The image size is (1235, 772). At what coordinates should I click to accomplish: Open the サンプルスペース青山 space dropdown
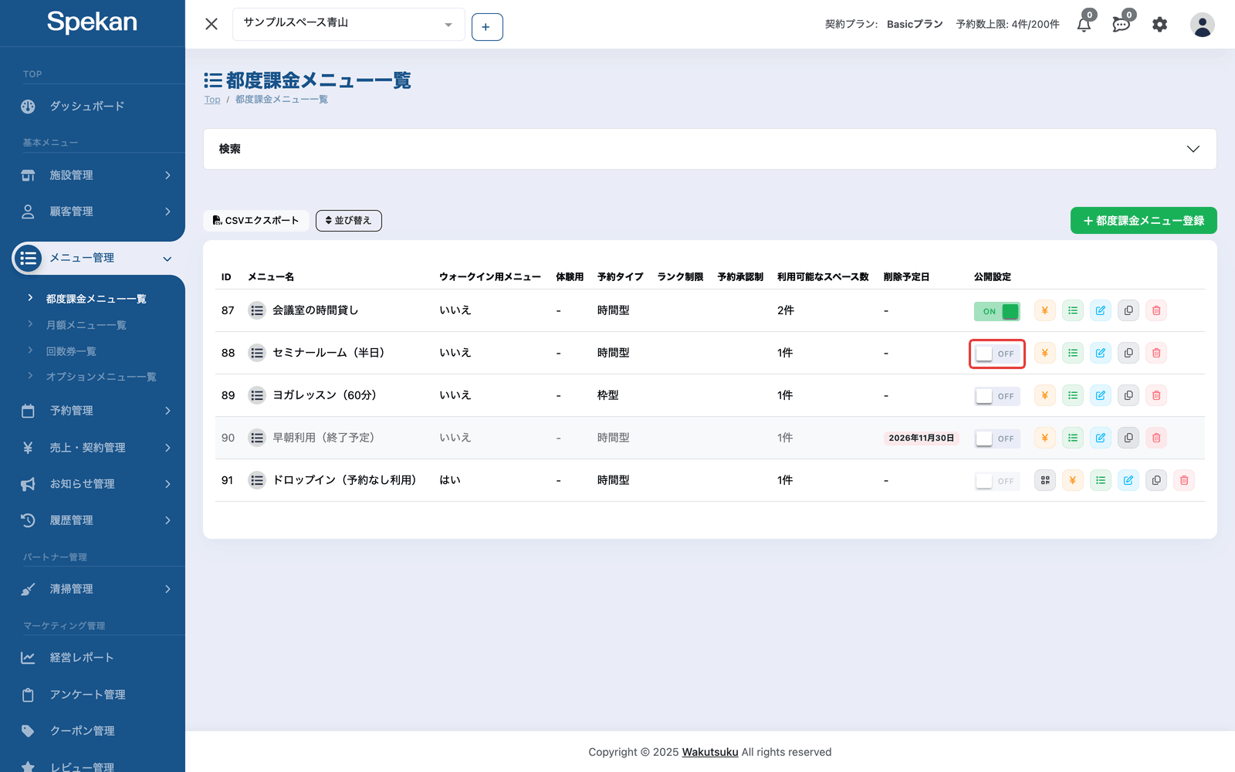(x=349, y=24)
